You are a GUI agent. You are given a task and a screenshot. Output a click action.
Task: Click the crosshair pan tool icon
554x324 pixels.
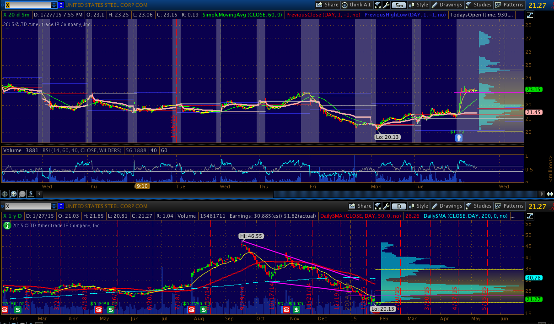tap(5, 194)
